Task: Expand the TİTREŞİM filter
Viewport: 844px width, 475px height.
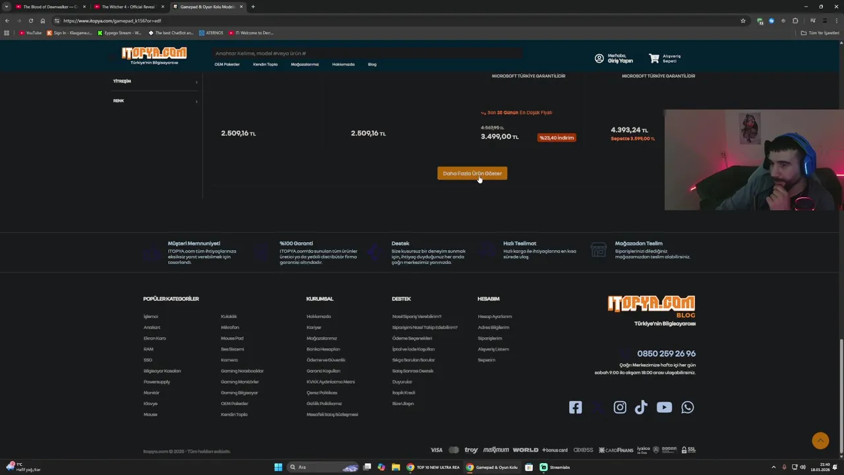Action: pyautogui.click(x=155, y=81)
